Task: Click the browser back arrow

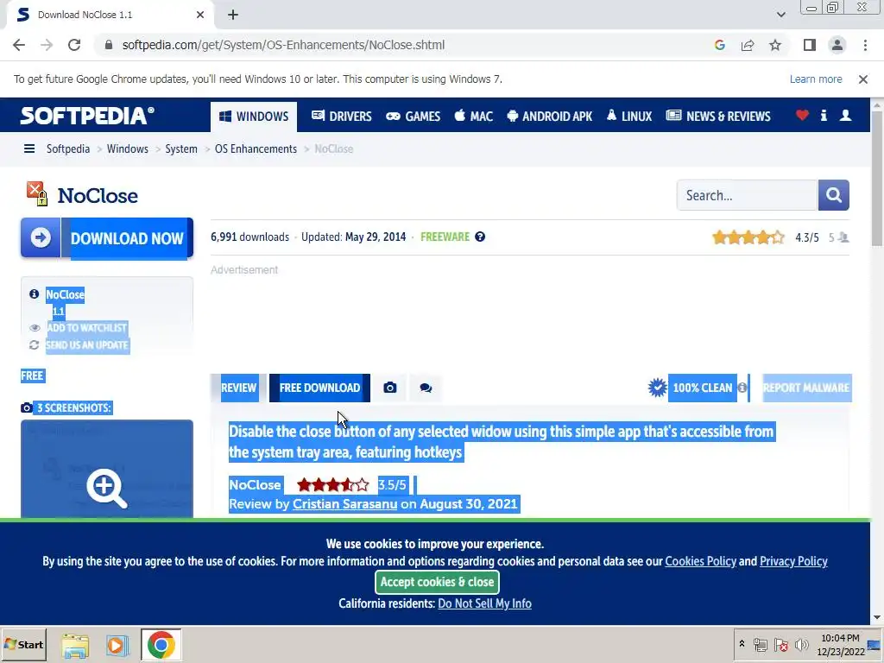Action: [19, 45]
